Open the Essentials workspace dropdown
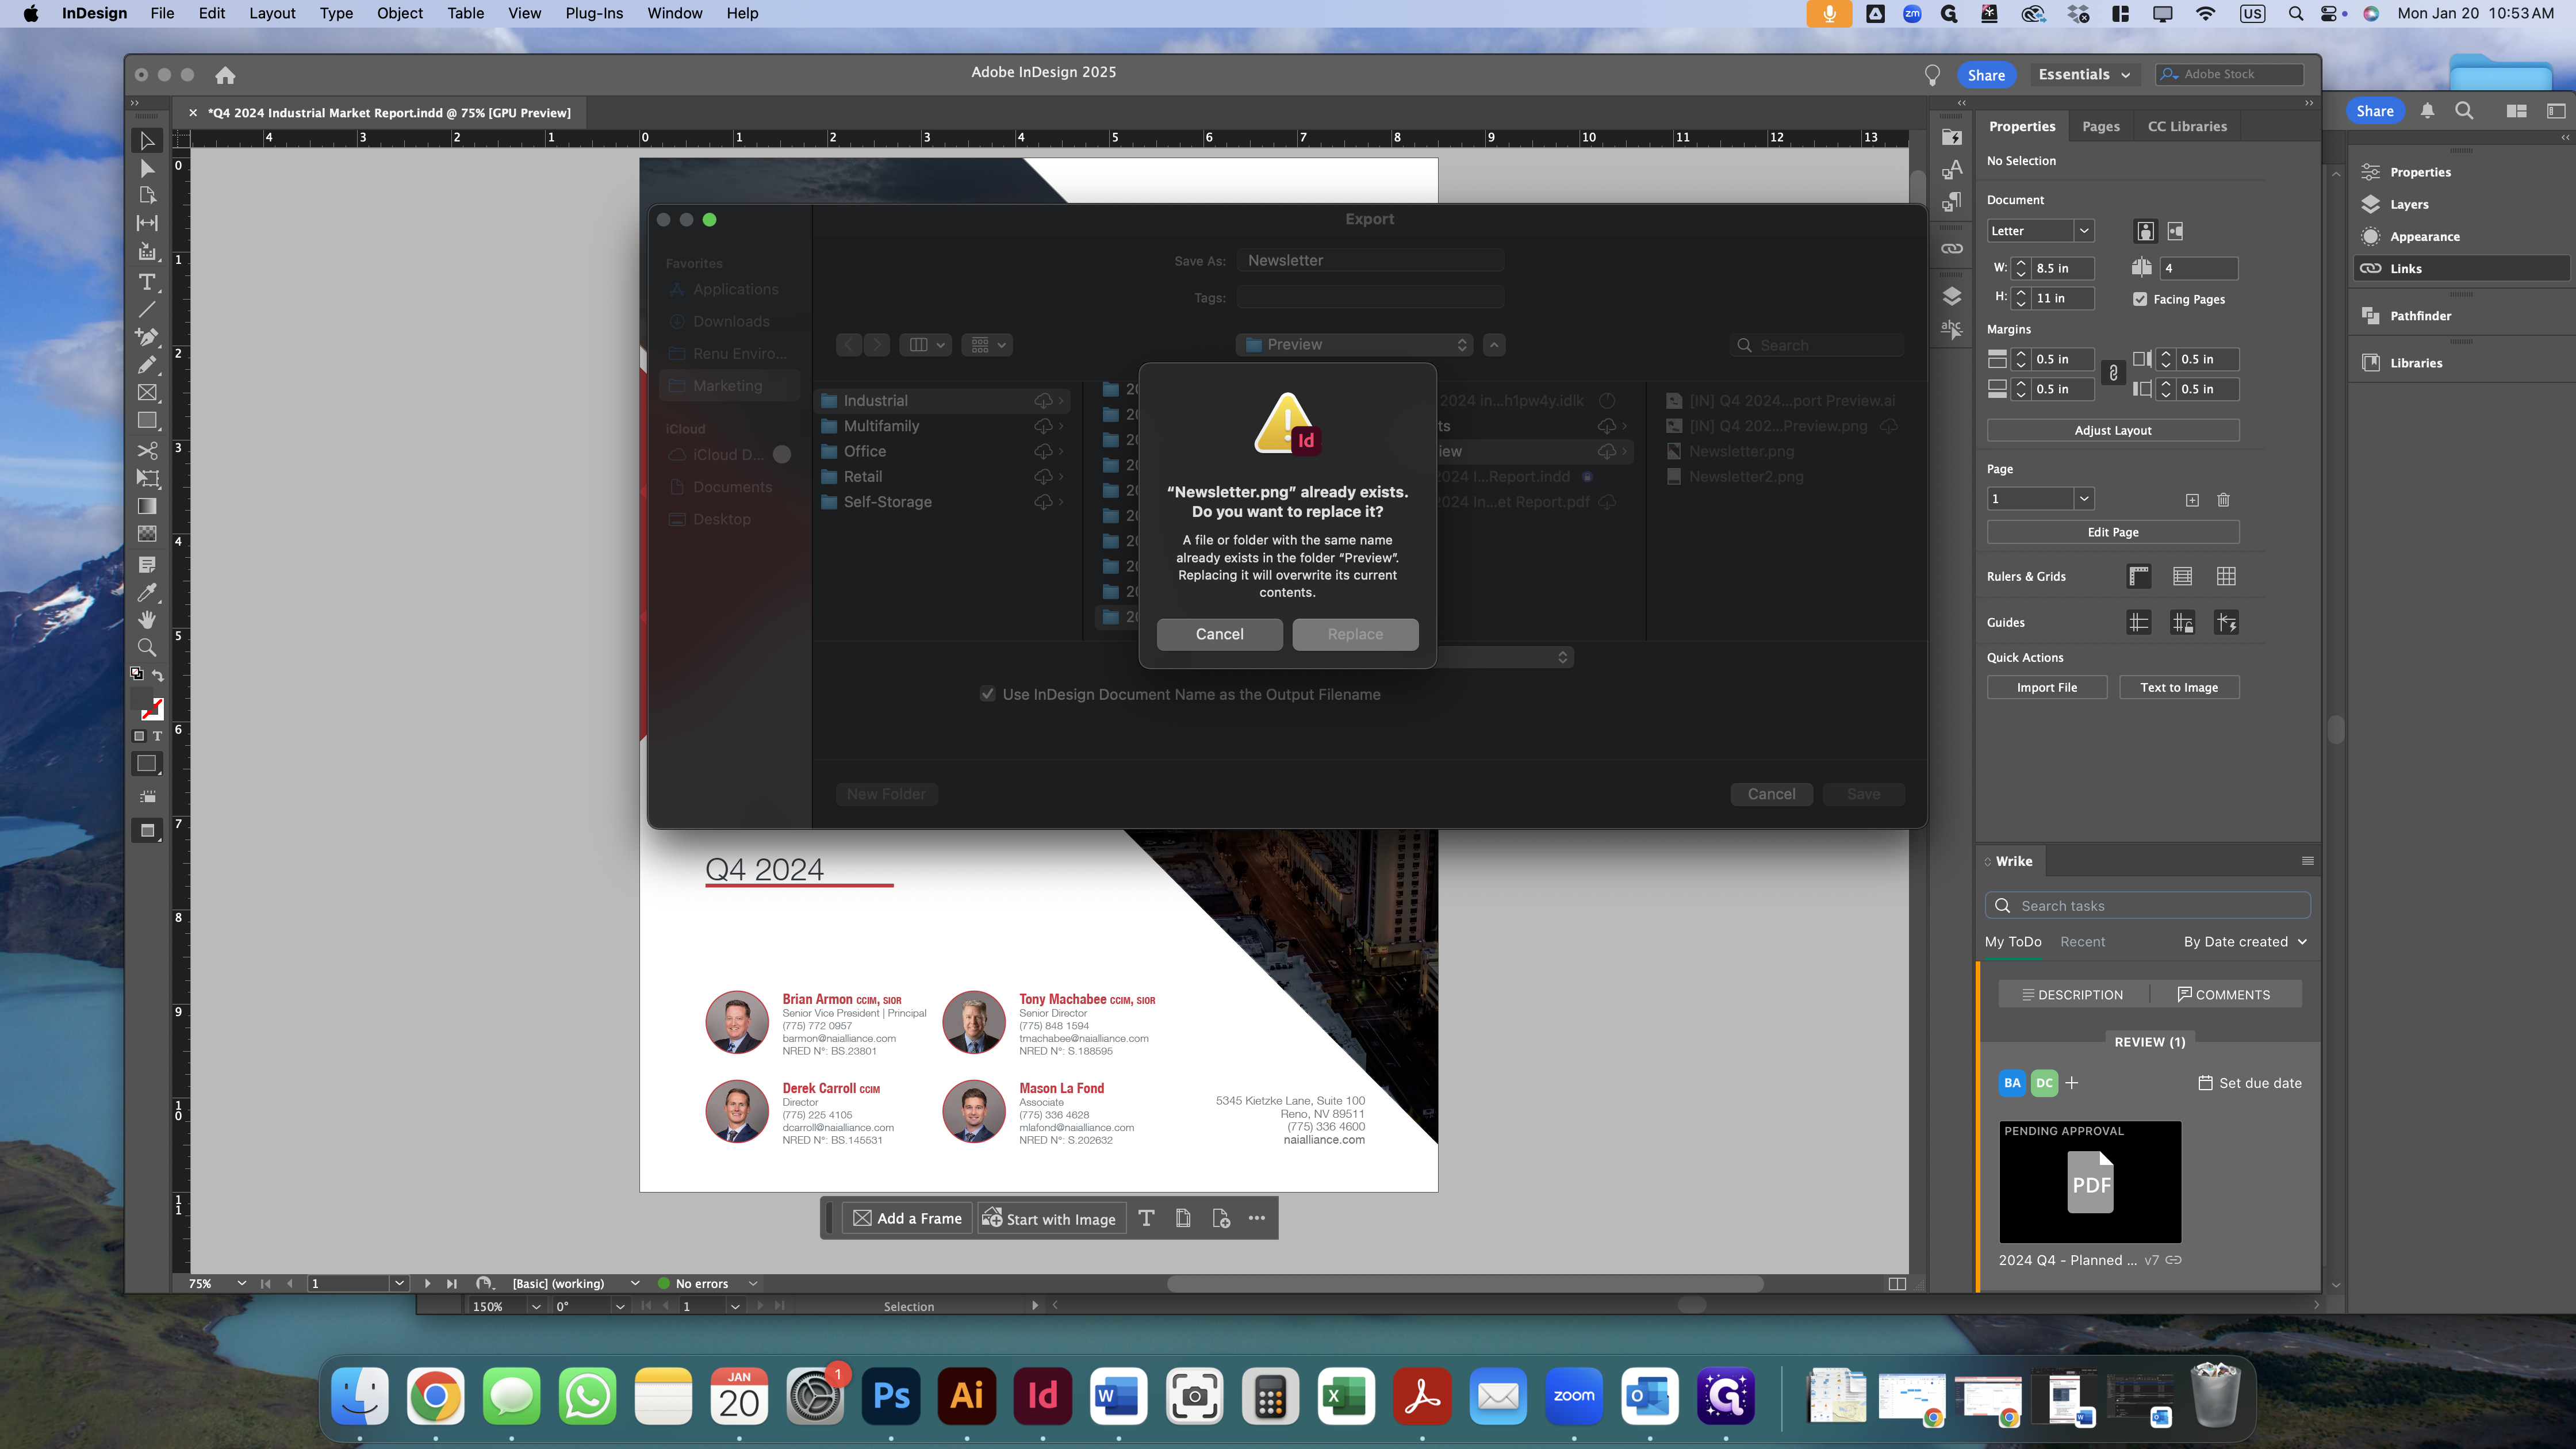Viewport: 2576px width, 1449px height. 2084,75
